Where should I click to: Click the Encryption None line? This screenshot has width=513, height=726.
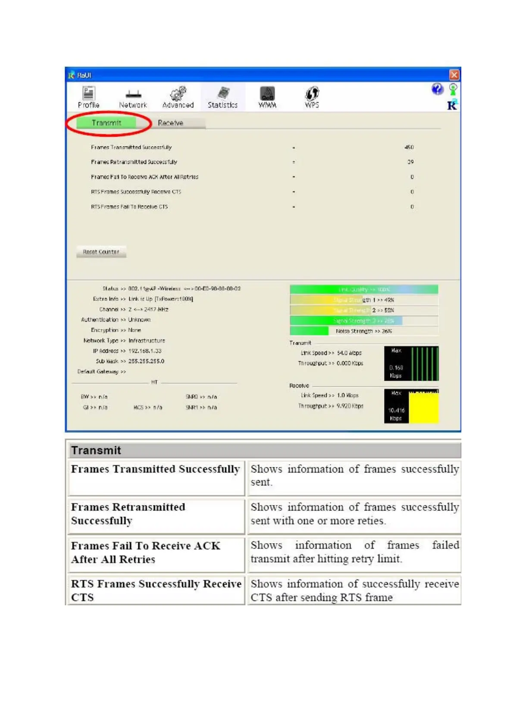click(x=116, y=330)
